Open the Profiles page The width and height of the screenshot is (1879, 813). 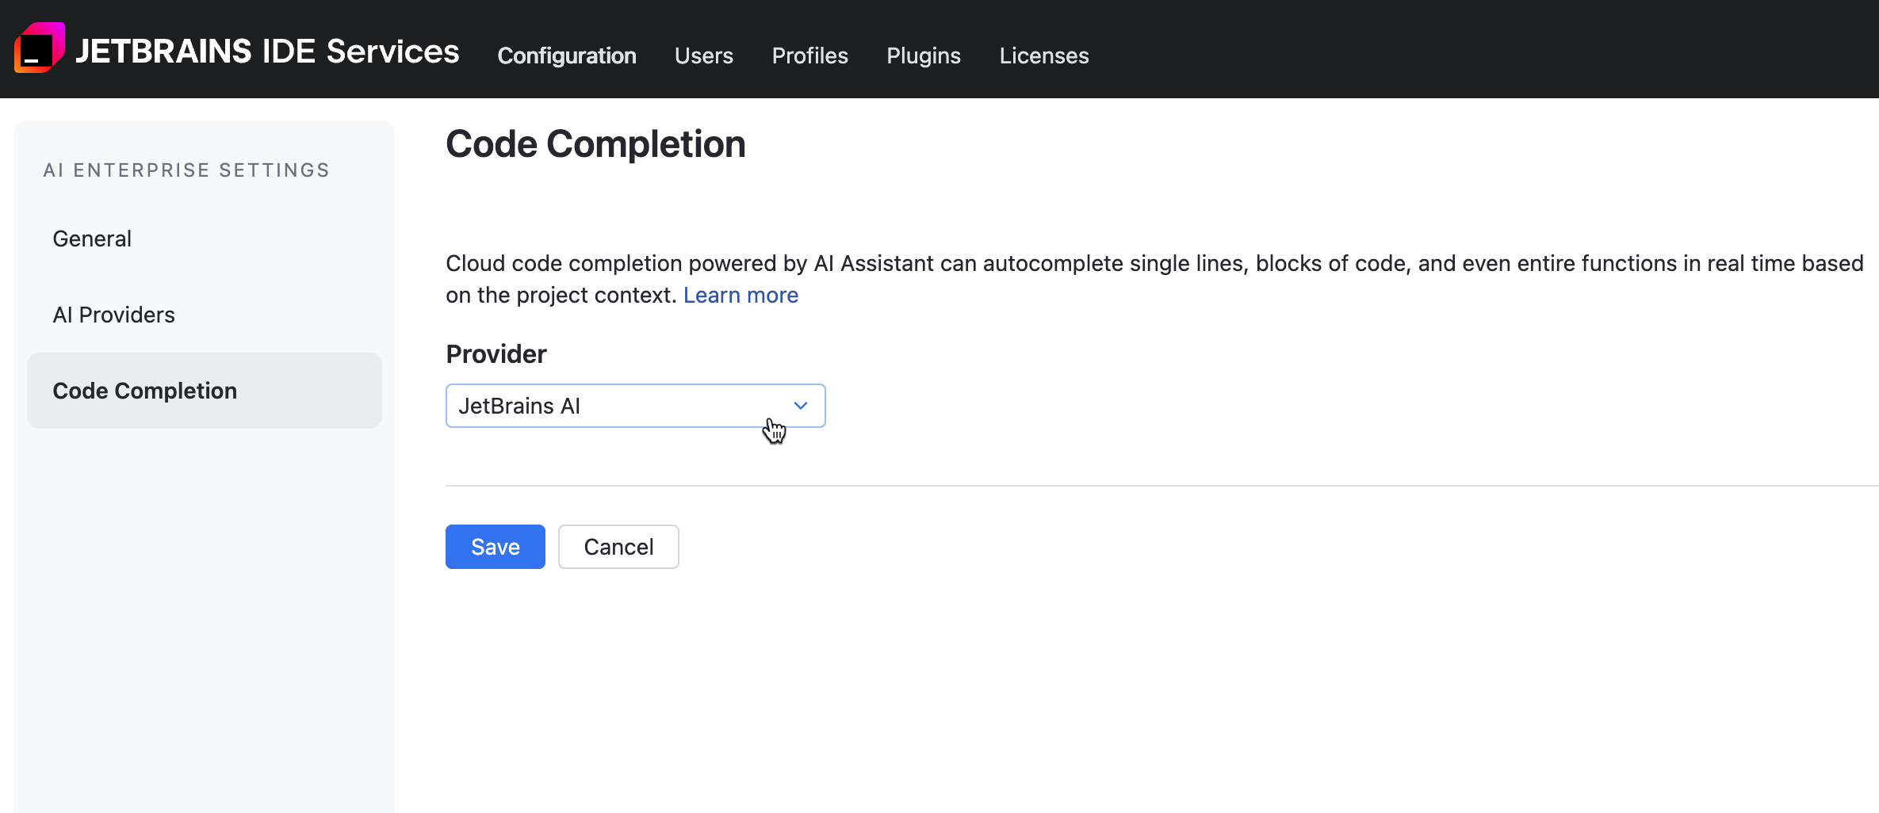click(x=809, y=55)
